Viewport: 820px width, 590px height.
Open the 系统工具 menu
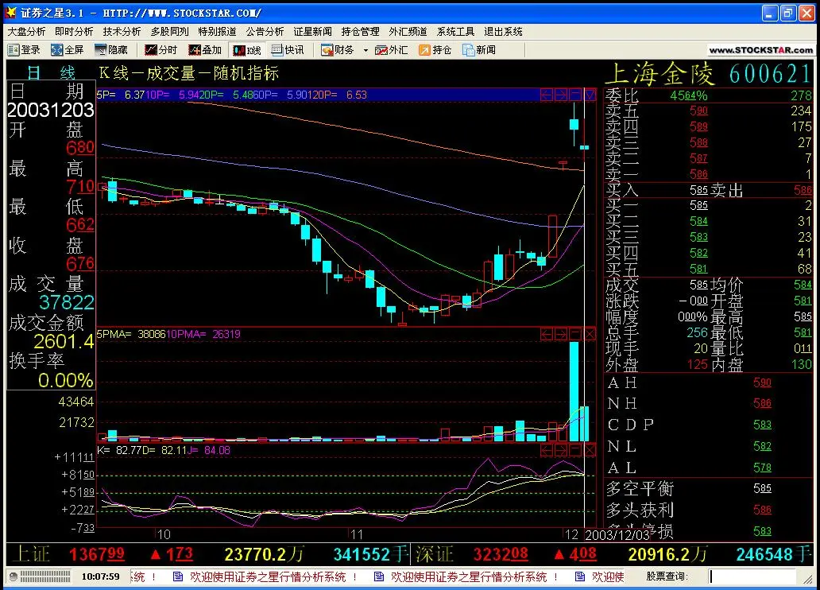click(x=455, y=32)
